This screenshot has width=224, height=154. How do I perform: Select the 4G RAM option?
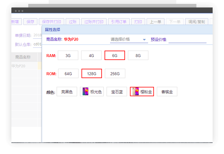tap(92, 55)
